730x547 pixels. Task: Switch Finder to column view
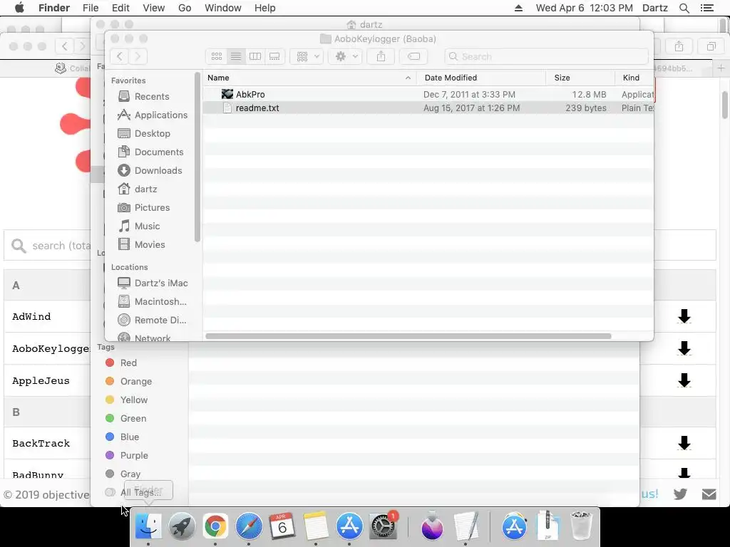[x=255, y=56]
